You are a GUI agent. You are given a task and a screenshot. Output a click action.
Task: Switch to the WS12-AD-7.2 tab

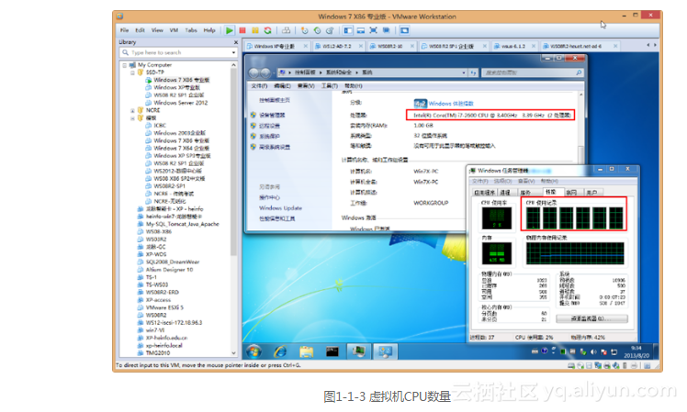pyautogui.click(x=337, y=46)
